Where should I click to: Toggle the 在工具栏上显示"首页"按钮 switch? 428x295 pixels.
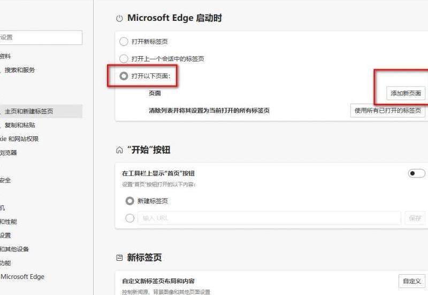click(x=416, y=174)
